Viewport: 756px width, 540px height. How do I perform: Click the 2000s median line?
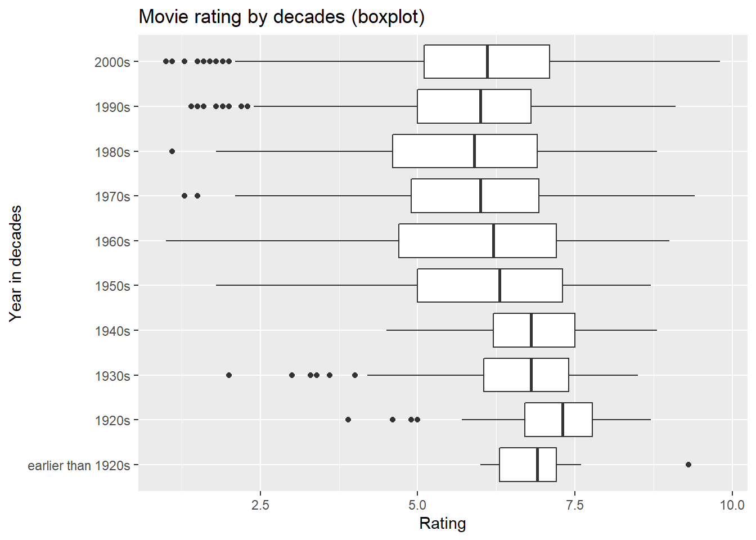487,61
